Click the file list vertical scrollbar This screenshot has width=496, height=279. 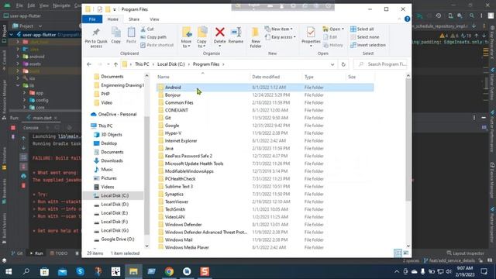[408, 139]
